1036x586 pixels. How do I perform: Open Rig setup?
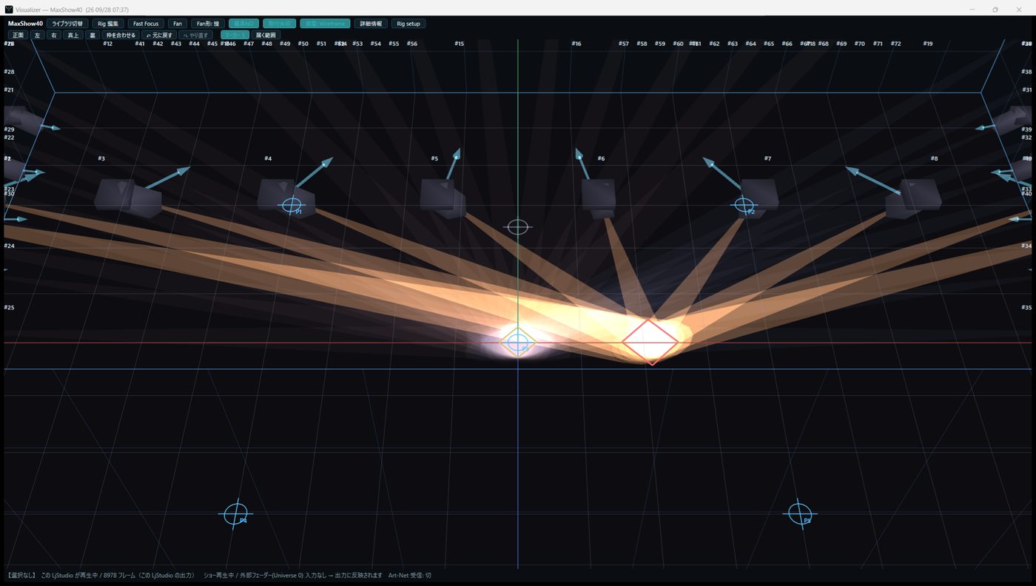(x=408, y=24)
